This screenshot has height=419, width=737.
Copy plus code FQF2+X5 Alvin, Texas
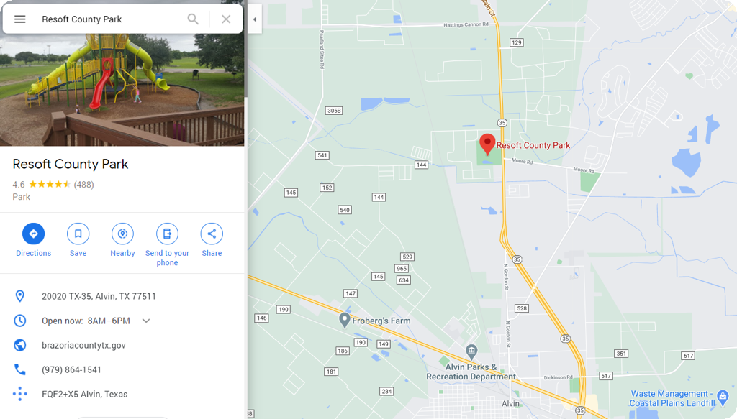click(85, 394)
